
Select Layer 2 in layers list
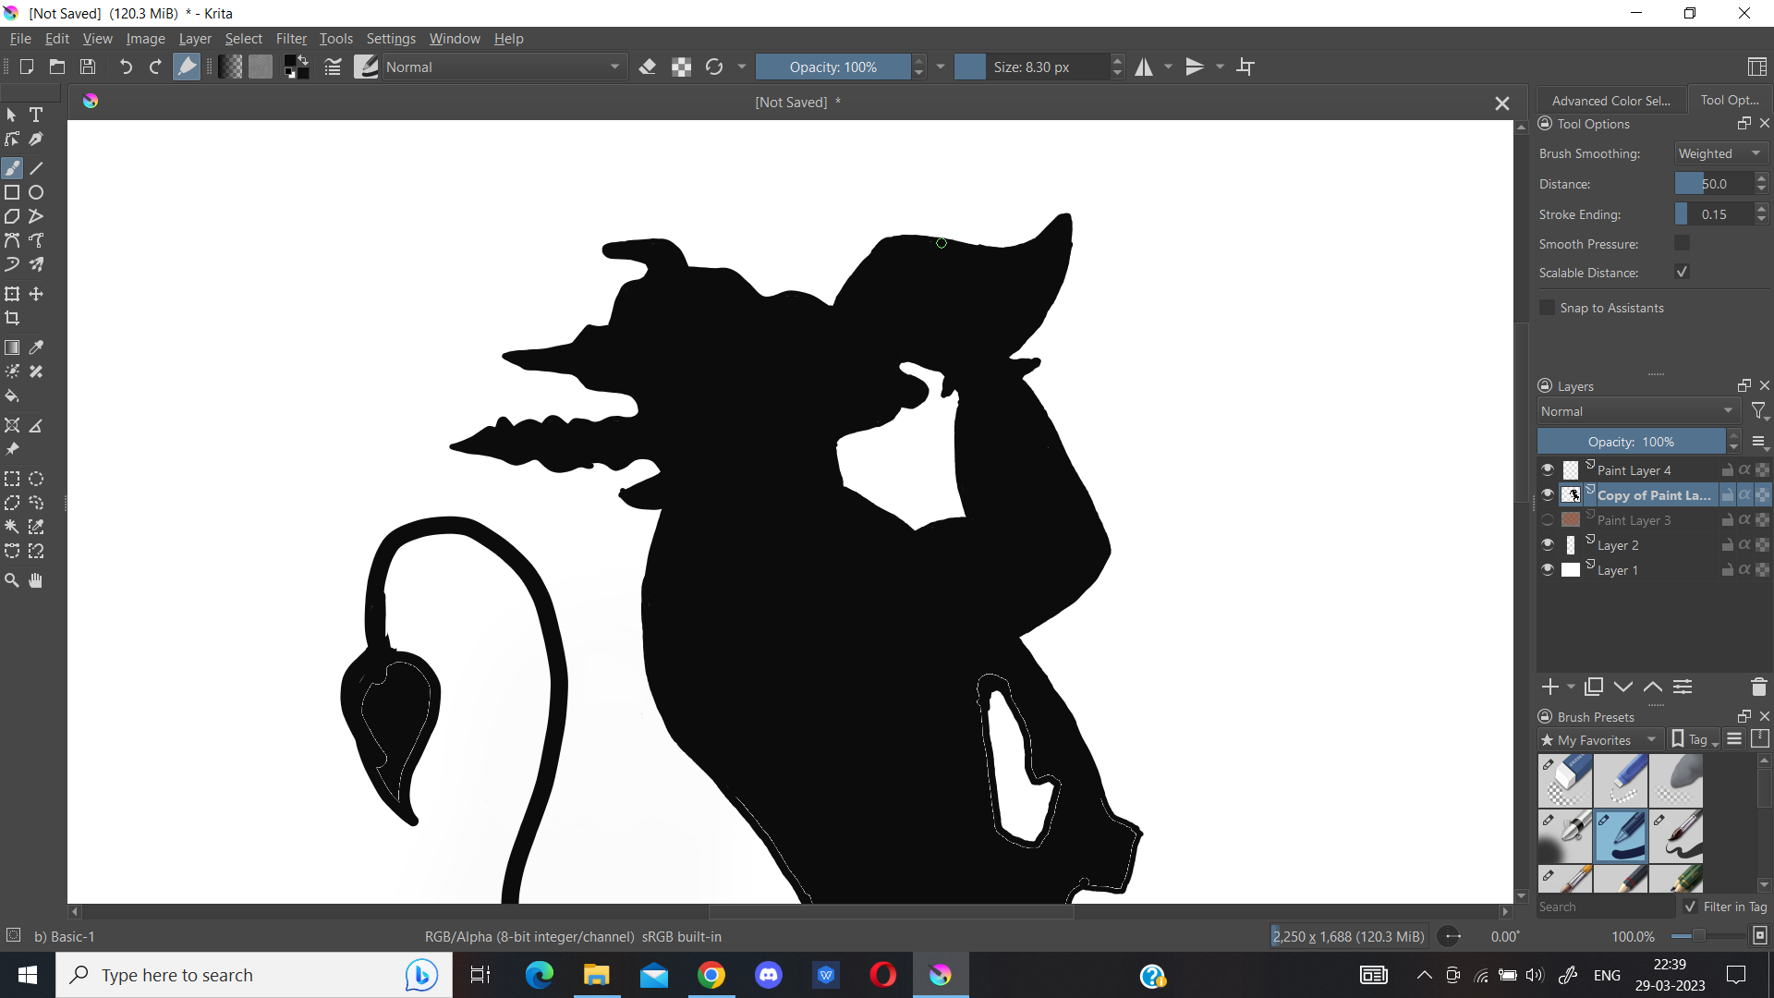(x=1618, y=545)
